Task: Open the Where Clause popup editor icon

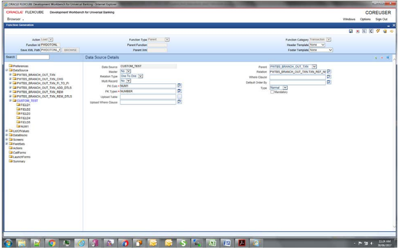Action: point(329,77)
